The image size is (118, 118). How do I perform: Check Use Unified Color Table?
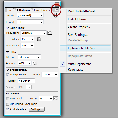tap(8, 104)
